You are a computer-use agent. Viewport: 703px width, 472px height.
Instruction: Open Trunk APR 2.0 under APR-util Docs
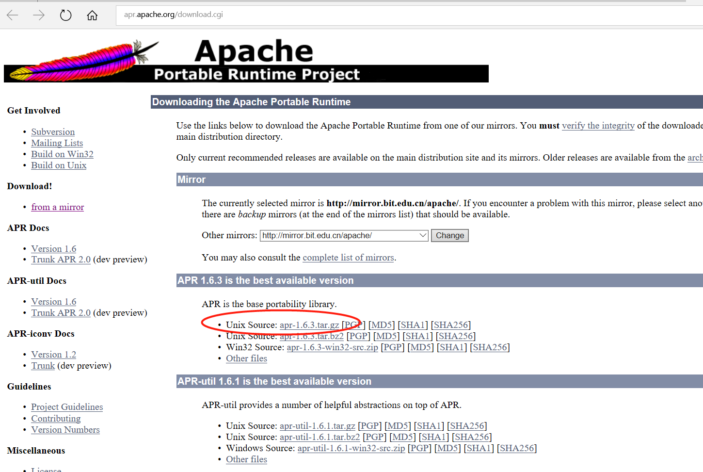click(61, 313)
